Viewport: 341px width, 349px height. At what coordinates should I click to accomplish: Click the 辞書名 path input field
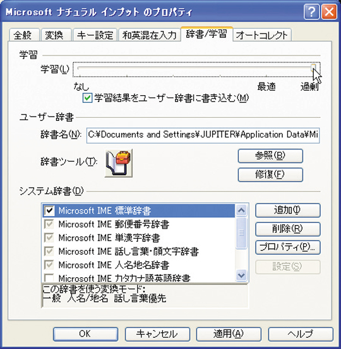click(x=203, y=135)
